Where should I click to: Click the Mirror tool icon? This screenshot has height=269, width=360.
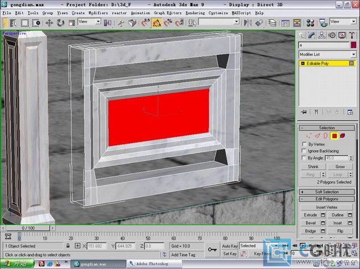tap(248, 23)
